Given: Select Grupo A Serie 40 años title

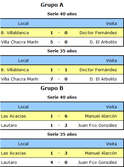Looking at the screenshot, I should [62, 14].
